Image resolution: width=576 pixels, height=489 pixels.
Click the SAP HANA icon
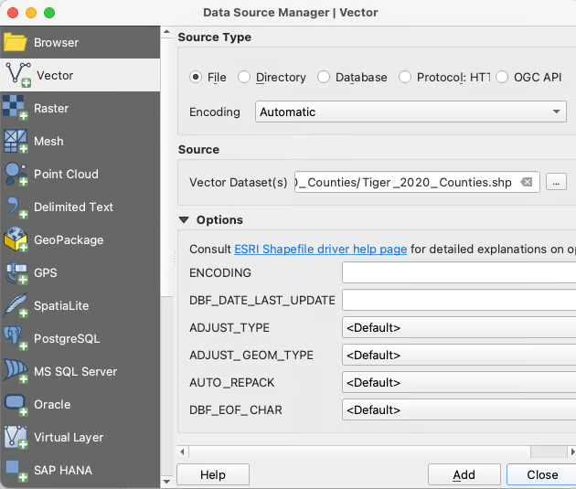[x=16, y=471]
